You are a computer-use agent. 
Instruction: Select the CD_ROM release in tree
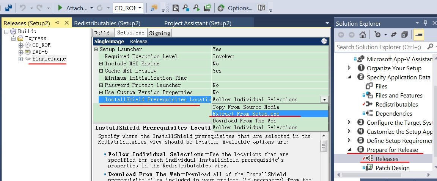(x=41, y=45)
